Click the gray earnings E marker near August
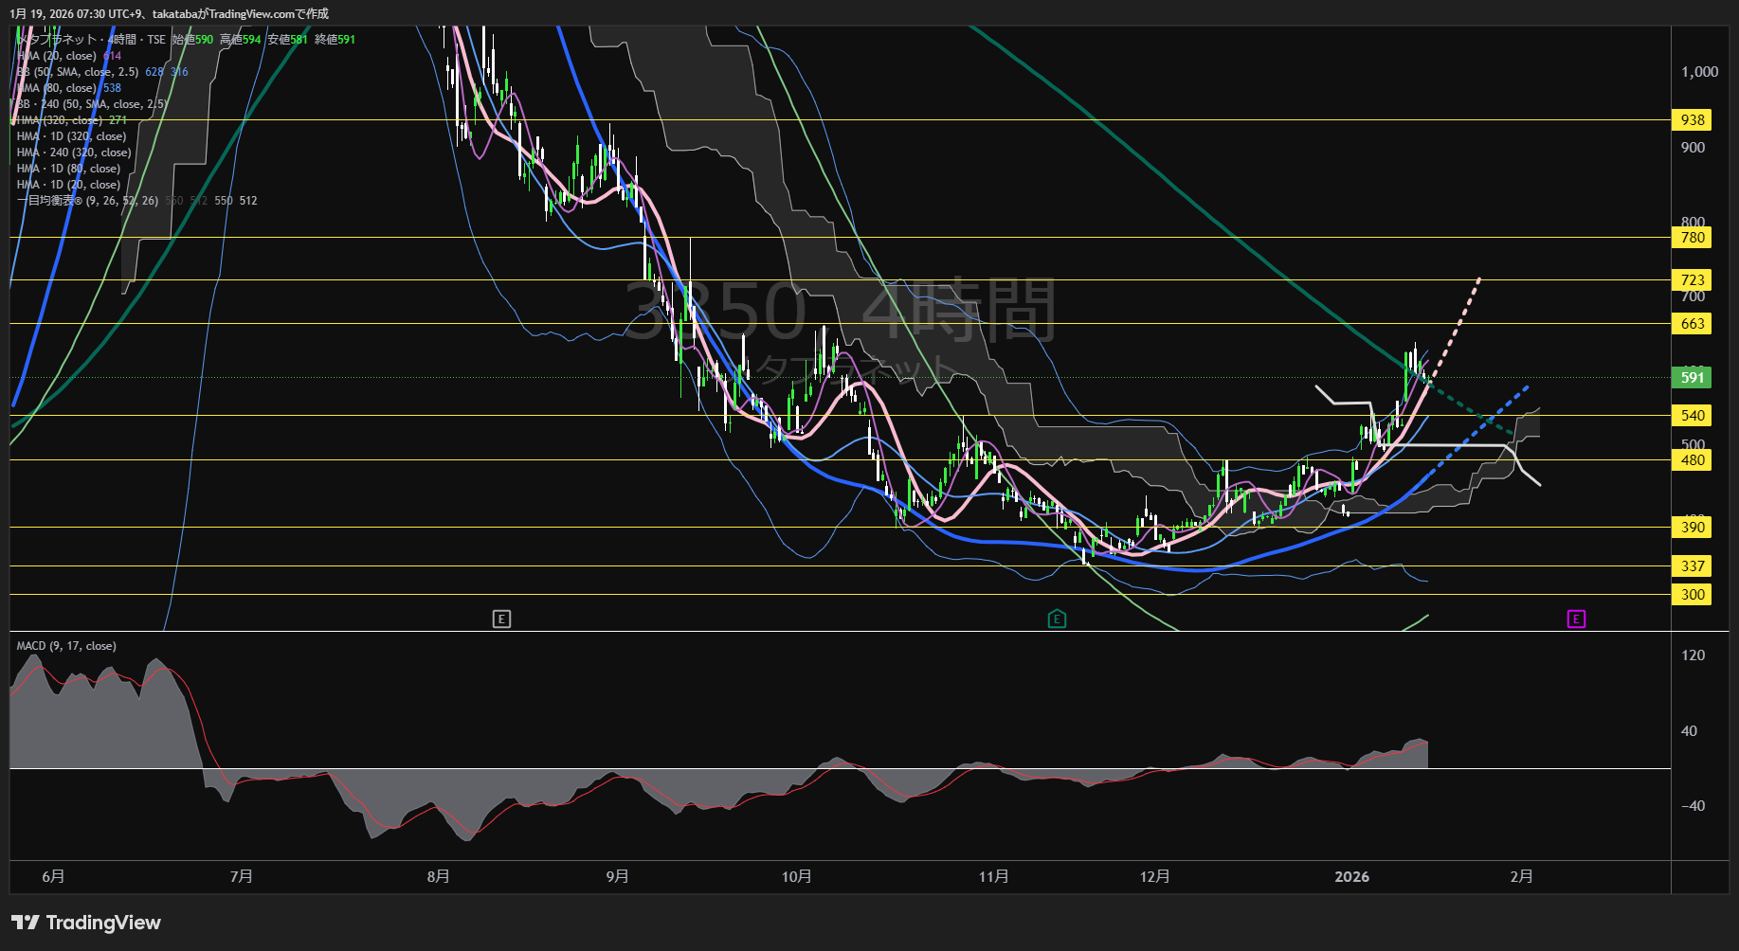The height and width of the screenshot is (951, 1739). [x=501, y=619]
